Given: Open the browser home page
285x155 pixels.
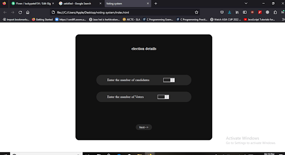Looking at the screenshot, I should (x=28, y=12).
